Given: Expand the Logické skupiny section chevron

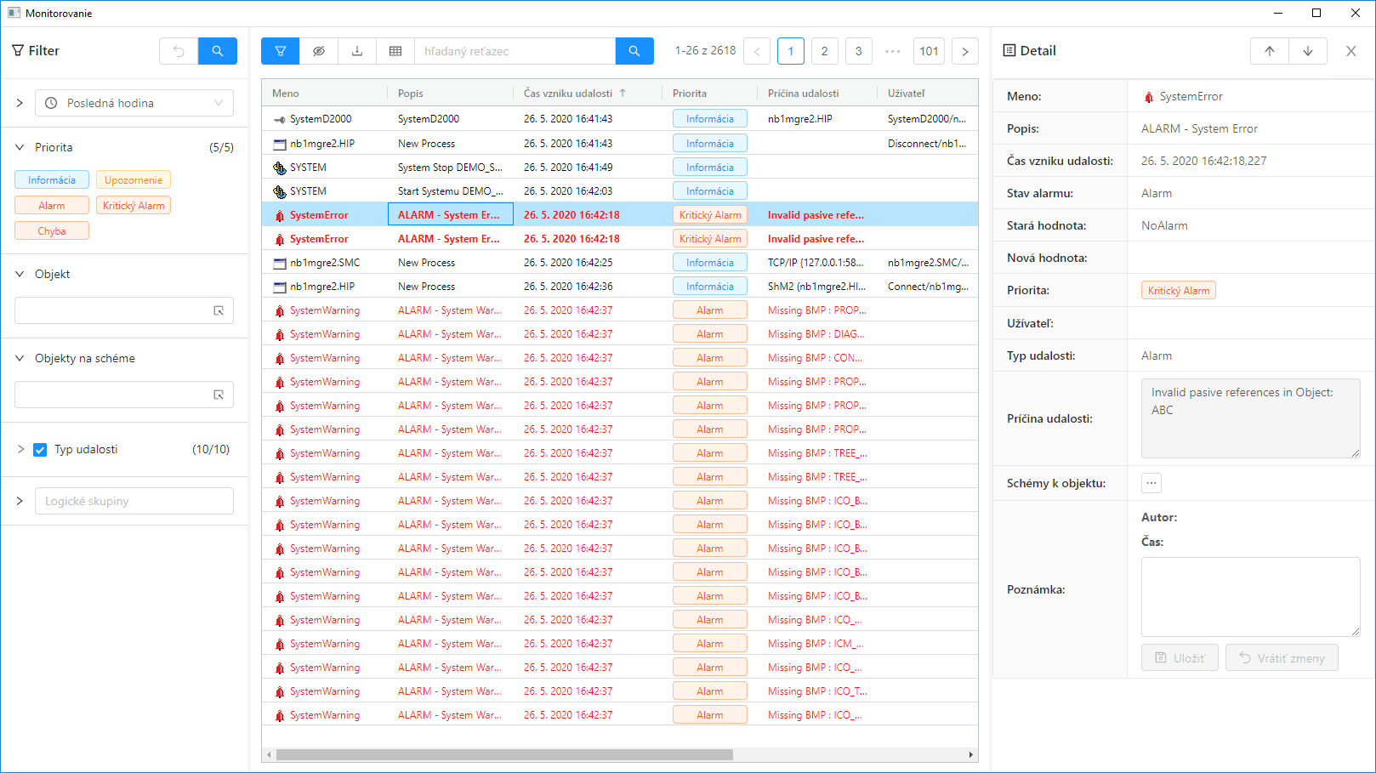Looking at the screenshot, I should (20, 501).
